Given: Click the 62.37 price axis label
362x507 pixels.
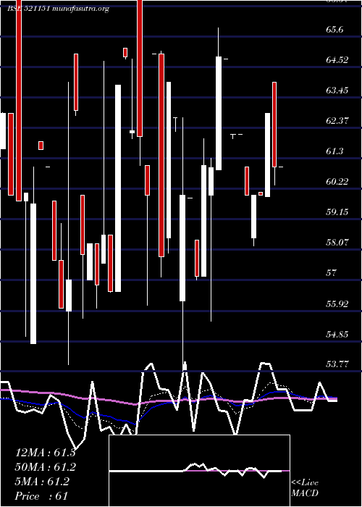Looking at the screenshot, I should [x=337, y=121].
